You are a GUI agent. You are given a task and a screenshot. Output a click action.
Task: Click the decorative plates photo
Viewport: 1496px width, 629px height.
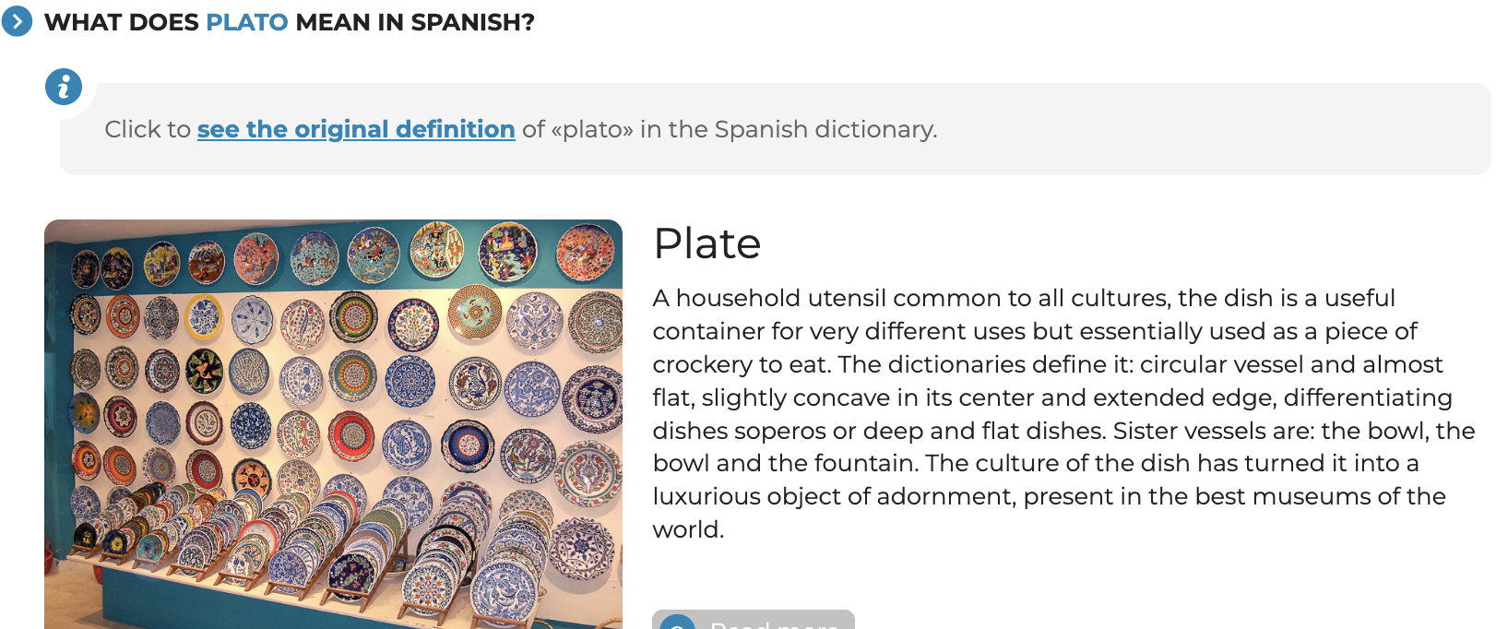(x=333, y=424)
